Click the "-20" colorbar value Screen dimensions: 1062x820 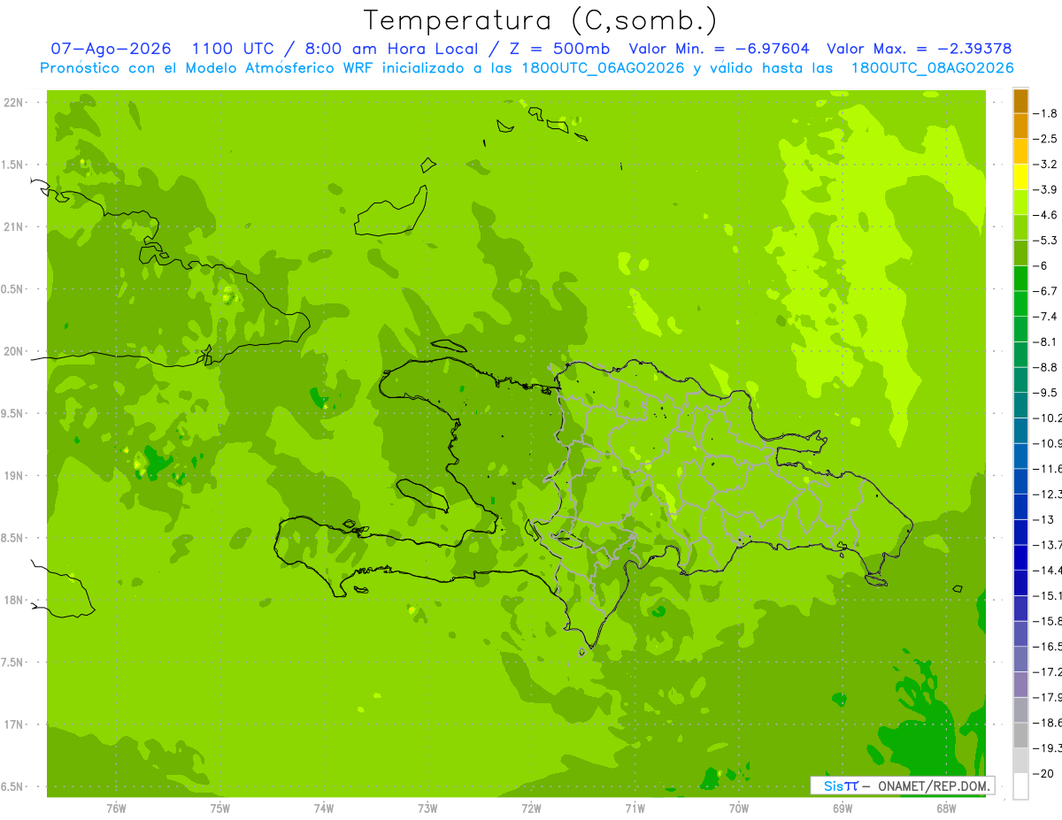coord(1043,773)
